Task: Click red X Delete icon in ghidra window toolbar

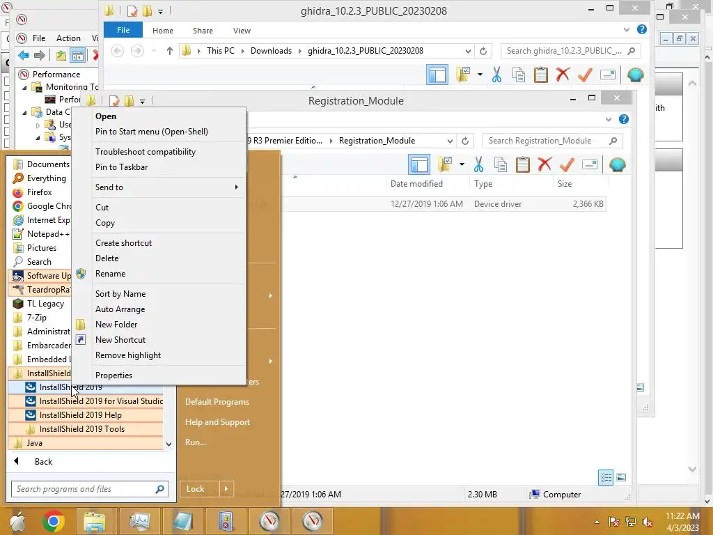Action: (563, 74)
